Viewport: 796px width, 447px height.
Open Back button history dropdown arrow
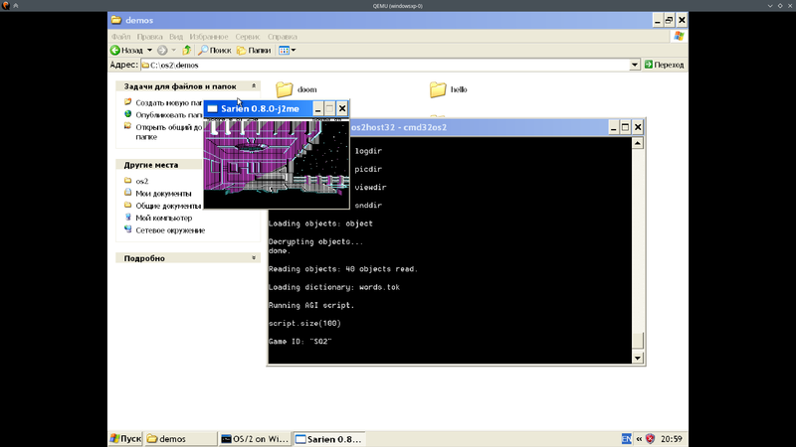pos(149,51)
